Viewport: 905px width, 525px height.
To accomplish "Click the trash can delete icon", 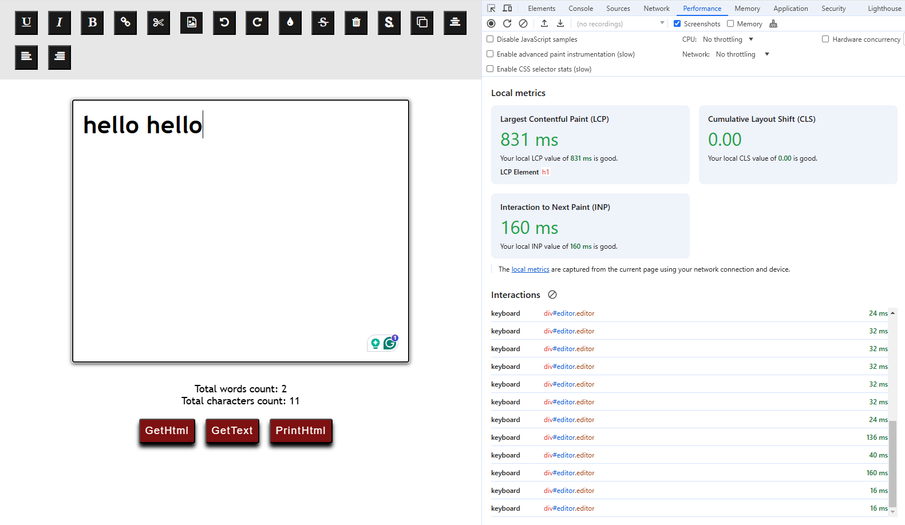I will click(356, 23).
